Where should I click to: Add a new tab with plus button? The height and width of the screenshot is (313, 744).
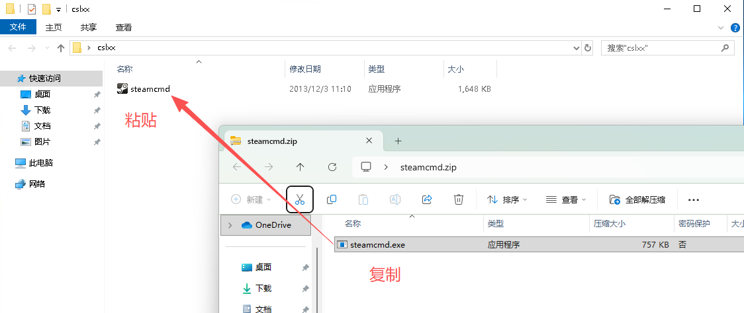(x=398, y=141)
